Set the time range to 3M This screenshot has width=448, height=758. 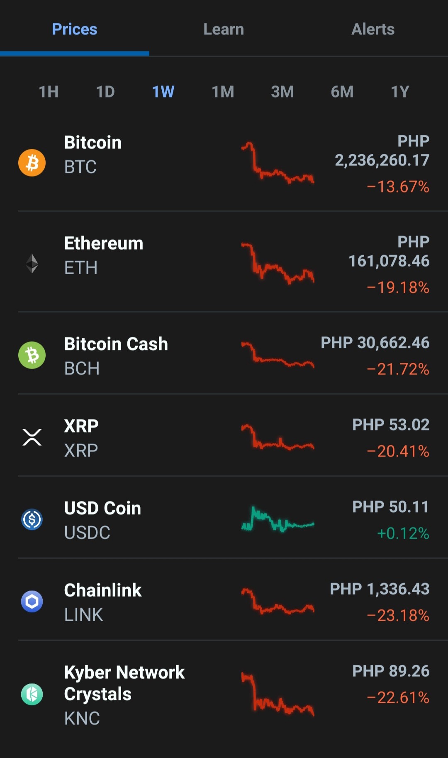[x=282, y=92]
